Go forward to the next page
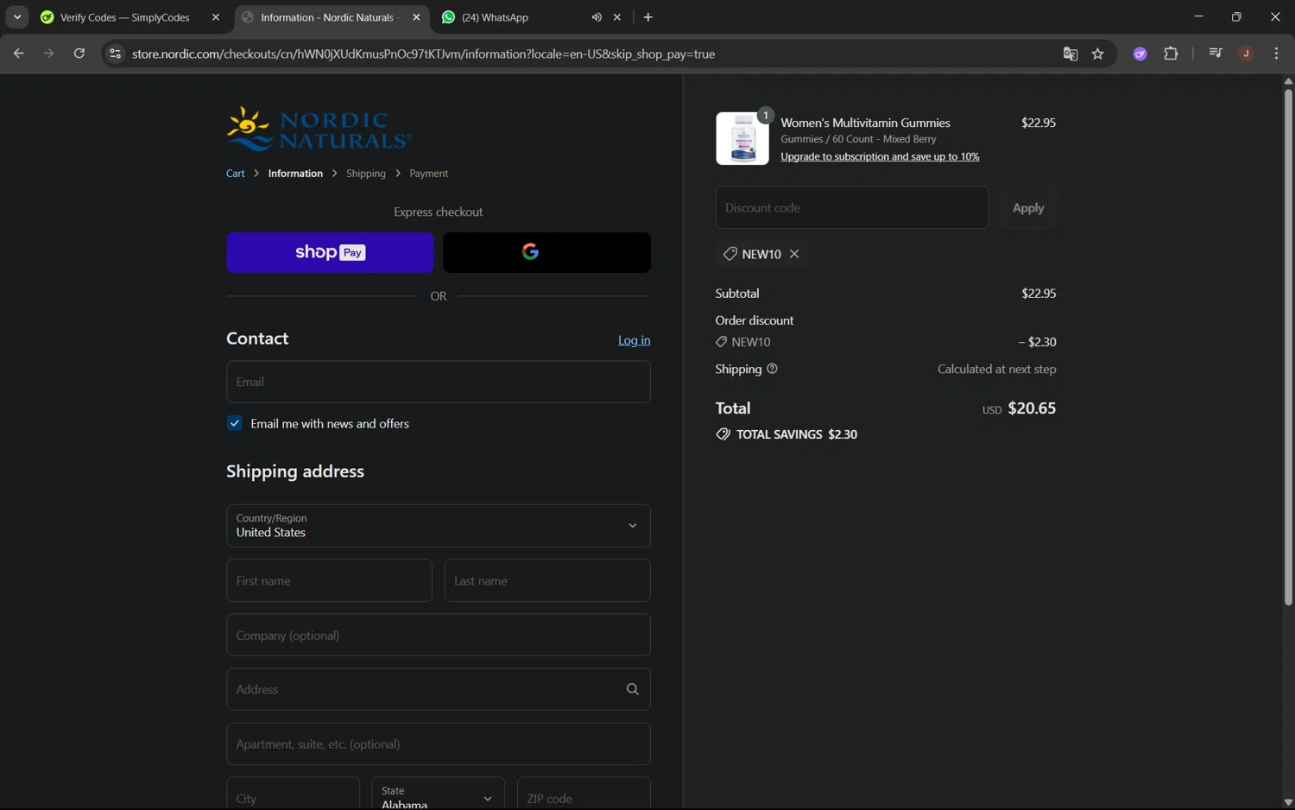1295x810 pixels. pyautogui.click(x=48, y=54)
